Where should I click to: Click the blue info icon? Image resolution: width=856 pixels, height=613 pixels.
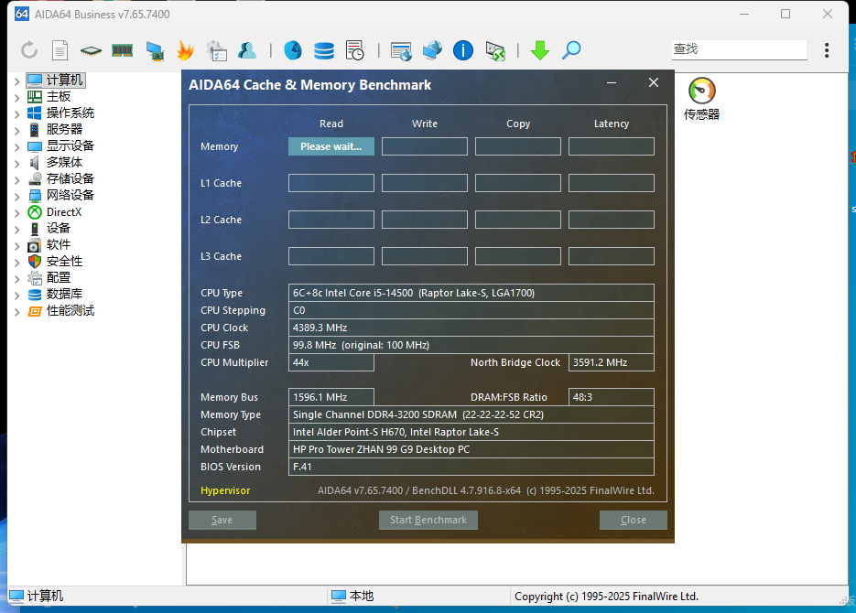[x=463, y=50]
